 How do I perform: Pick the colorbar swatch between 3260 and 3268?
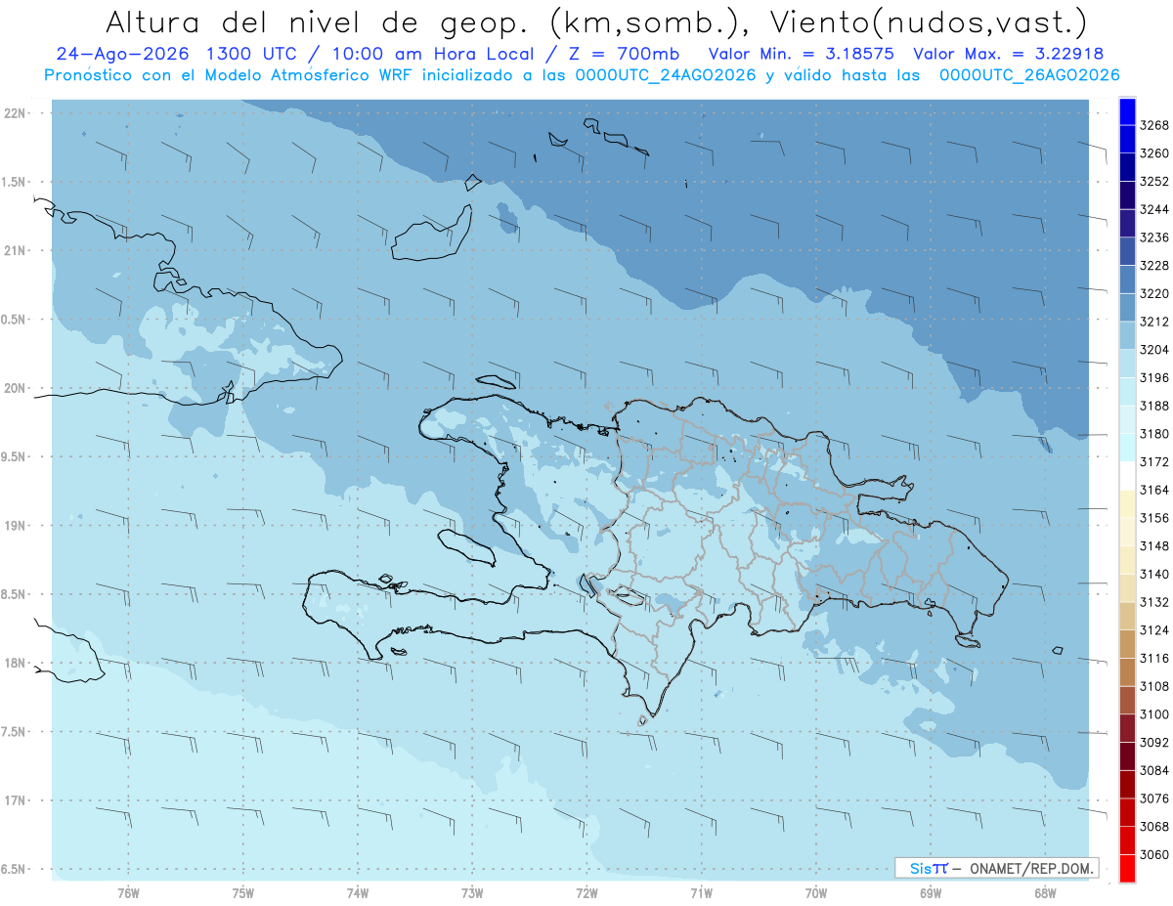coord(1127,140)
